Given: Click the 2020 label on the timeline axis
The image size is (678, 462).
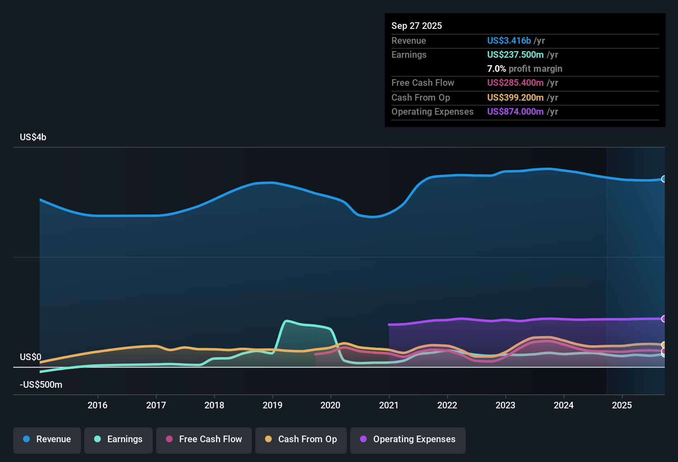Looking at the screenshot, I should tap(330, 405).
